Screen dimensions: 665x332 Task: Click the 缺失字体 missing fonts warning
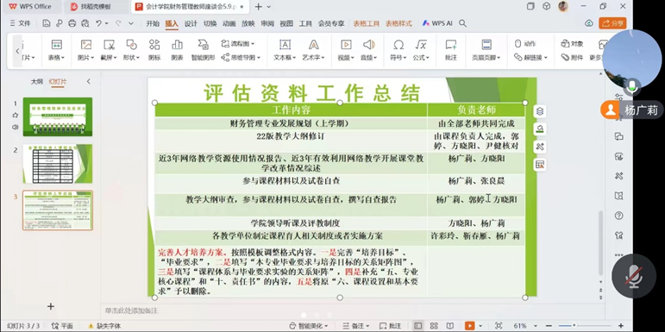click(x=104, y=326)
